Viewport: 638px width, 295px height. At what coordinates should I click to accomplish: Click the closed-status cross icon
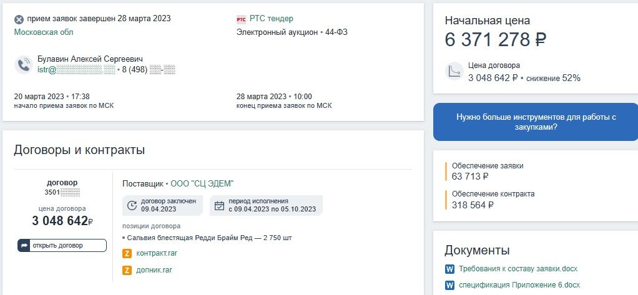click(19, 19)
